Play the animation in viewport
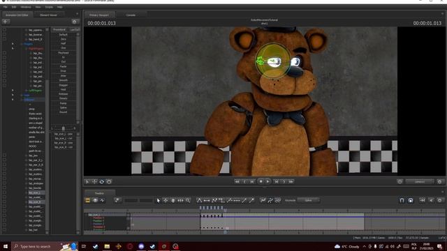The width and height of the screenshot is (447, 251). pyautogui.click(x=268, y=181)
